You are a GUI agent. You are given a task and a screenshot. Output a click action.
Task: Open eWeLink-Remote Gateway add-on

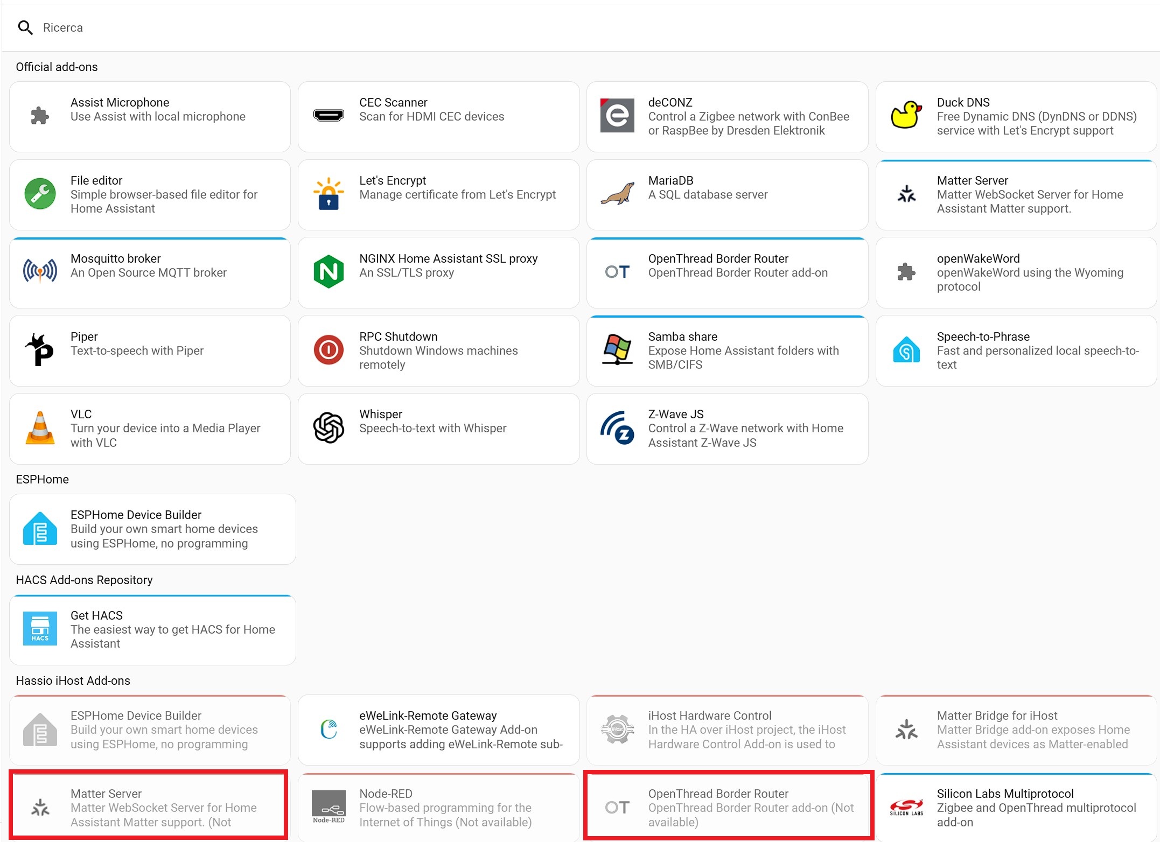(438, 730)
